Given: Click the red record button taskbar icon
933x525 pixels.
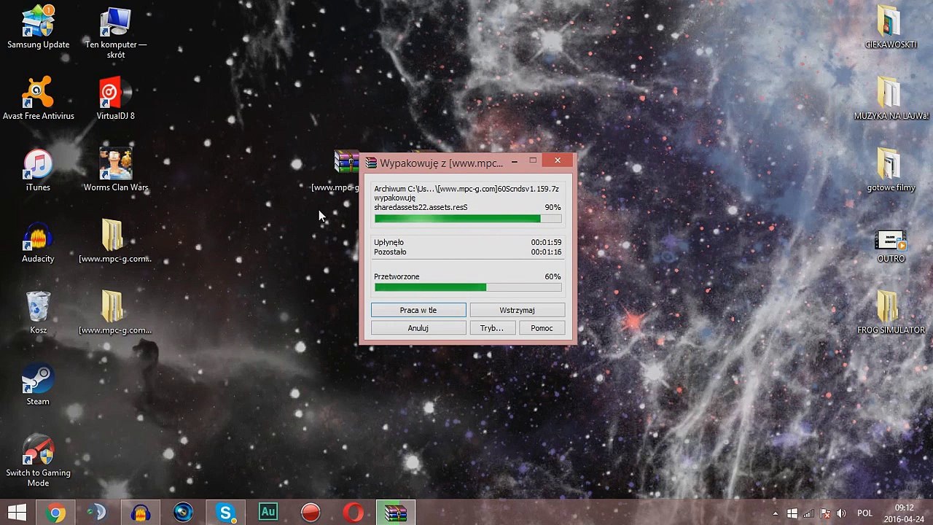Looking at the screenshot, I should pos(311,513).
